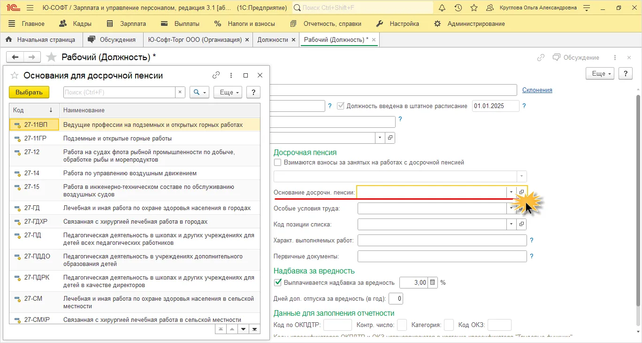This screenshot has height=343, width=642.
Task: Click help question mark beside штатное расписание date
Action: click(524, 106)
